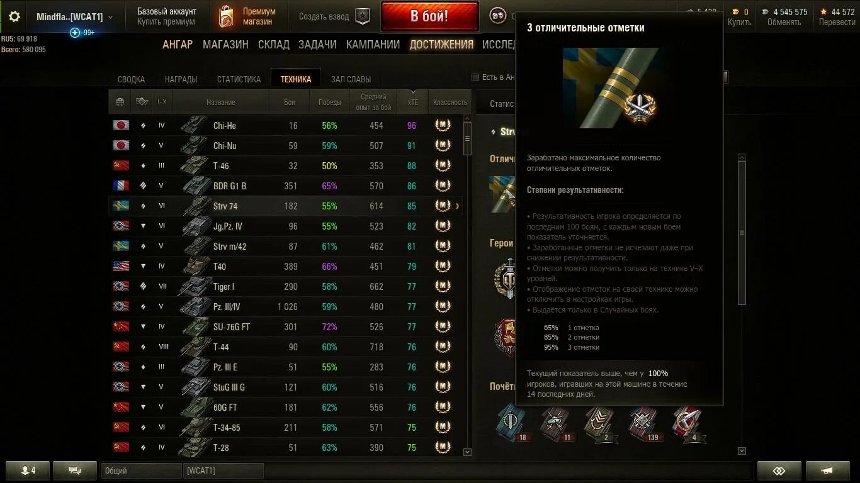Click the platoon shield icon
The width and height of the screenshot is (860, 483).
click(x=363, y=16)
